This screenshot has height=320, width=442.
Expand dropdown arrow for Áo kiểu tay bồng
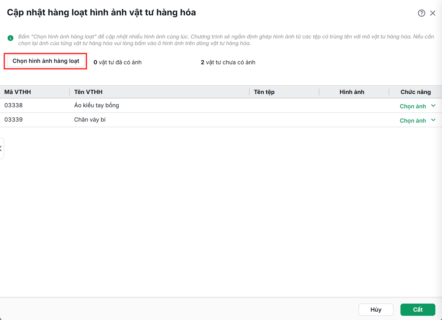tap(433, 106)
